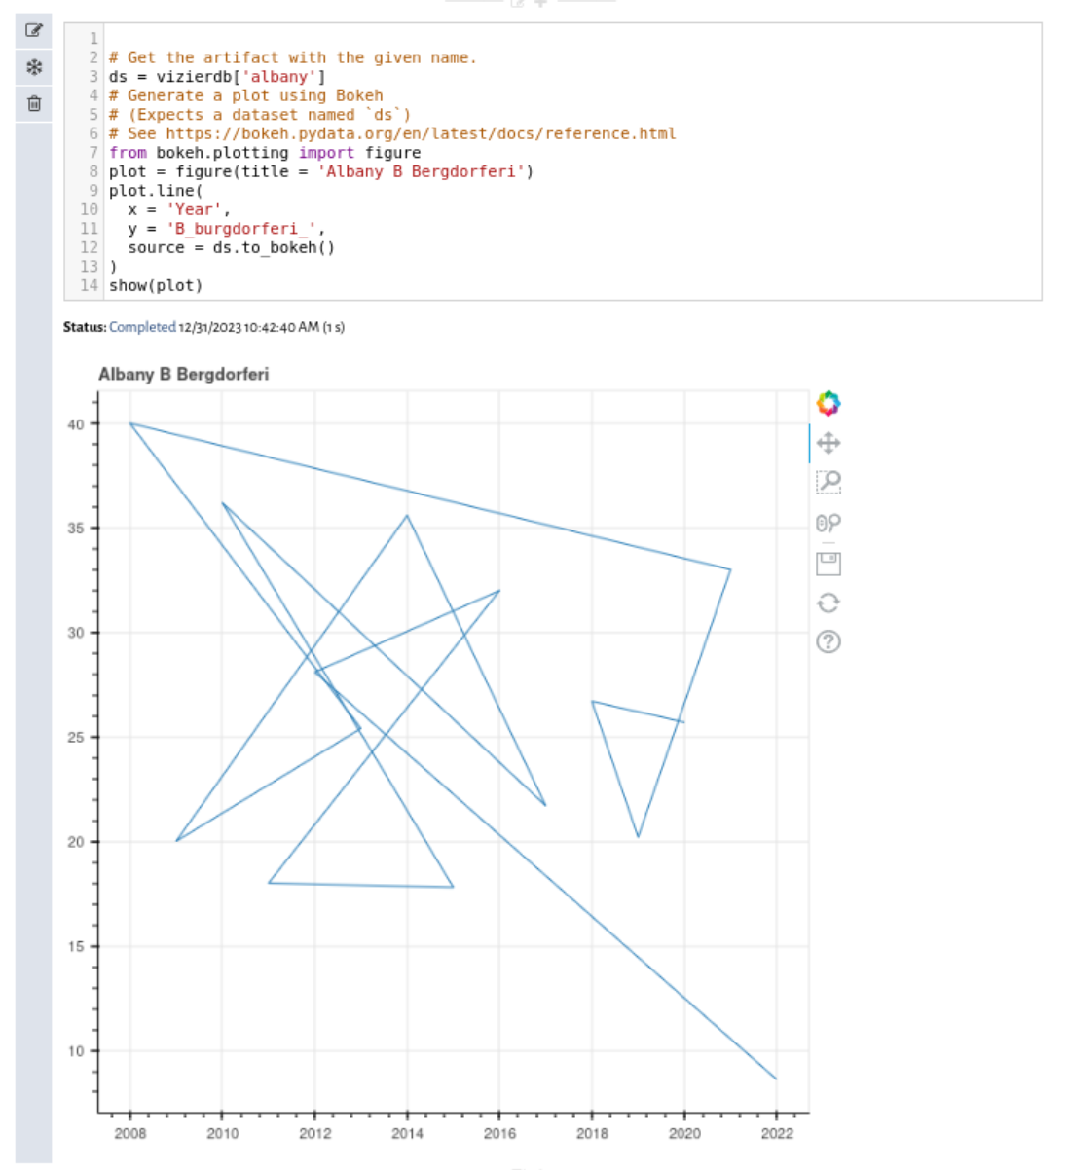Reset the plot view with the Reset tool

pos(829,603)
